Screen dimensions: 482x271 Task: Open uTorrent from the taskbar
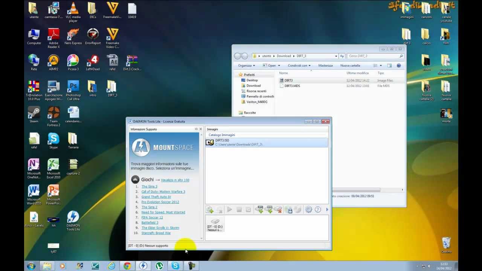point(159,266)
